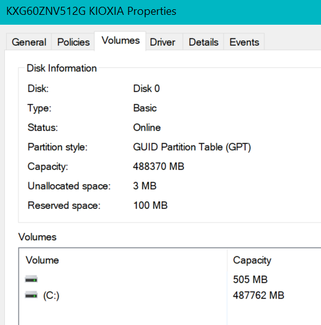Select the Volumes tab

coord(120,41)
